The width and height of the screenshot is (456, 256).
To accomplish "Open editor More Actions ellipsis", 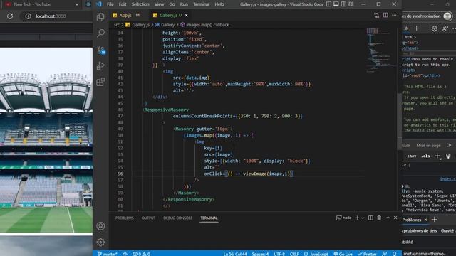I will (x=394, y=15).
